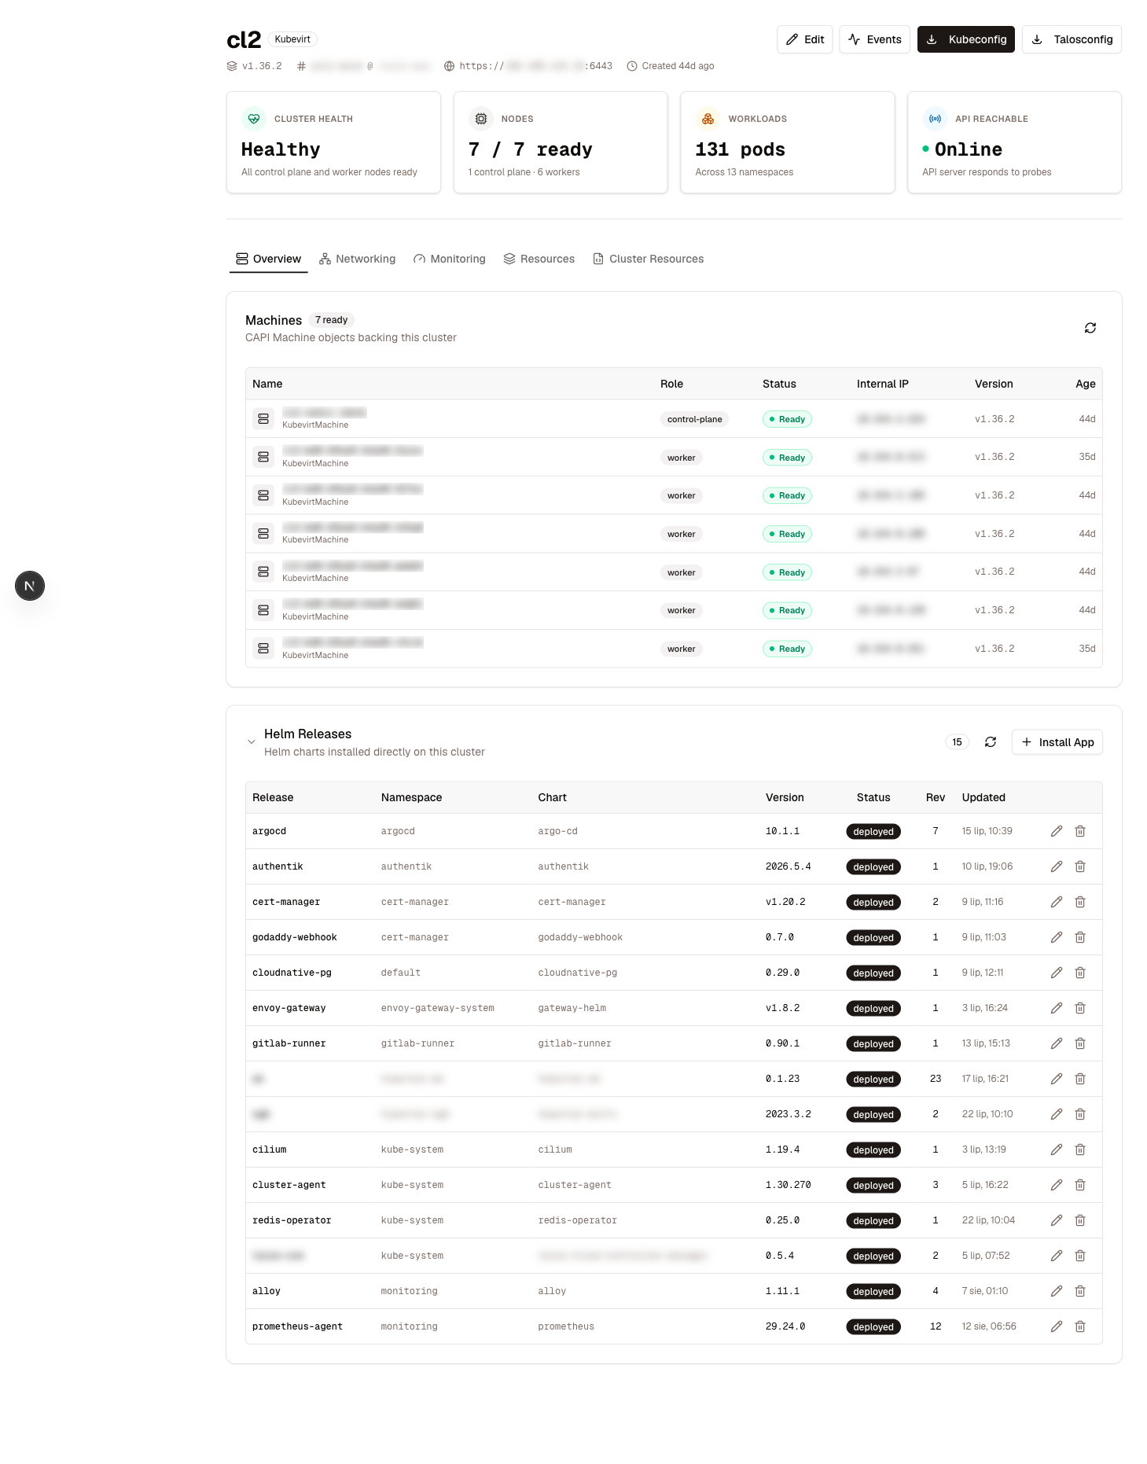Edit the gitlab-runner release

coord(1057,1043)
